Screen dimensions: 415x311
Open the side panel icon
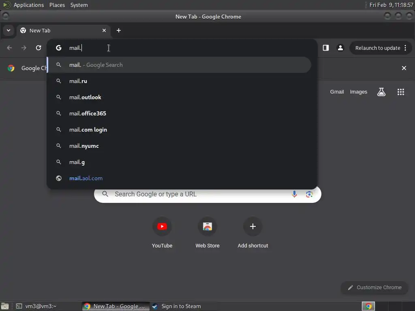pyautogui.click(x=325, y=48)
